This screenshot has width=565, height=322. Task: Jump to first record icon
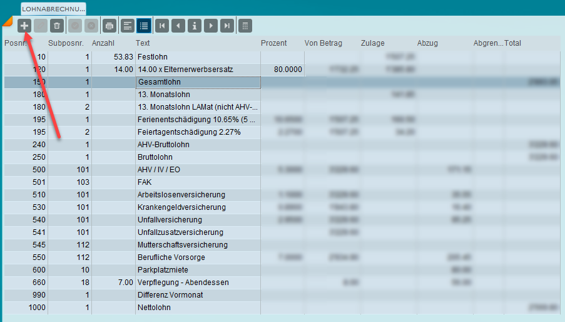[162, 26]
